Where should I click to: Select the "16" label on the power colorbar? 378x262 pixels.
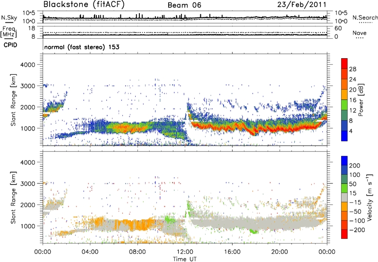tap(352, 100)
